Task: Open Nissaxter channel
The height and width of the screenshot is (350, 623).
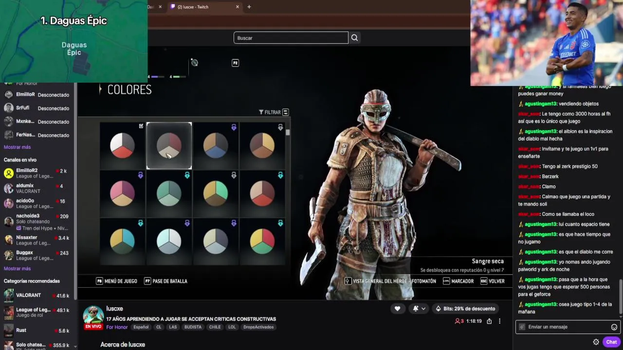Action: 37,240
